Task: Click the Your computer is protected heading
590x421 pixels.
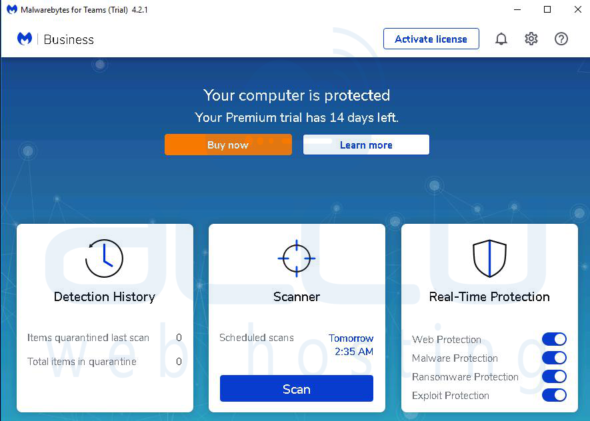Action: pos(297,95)
